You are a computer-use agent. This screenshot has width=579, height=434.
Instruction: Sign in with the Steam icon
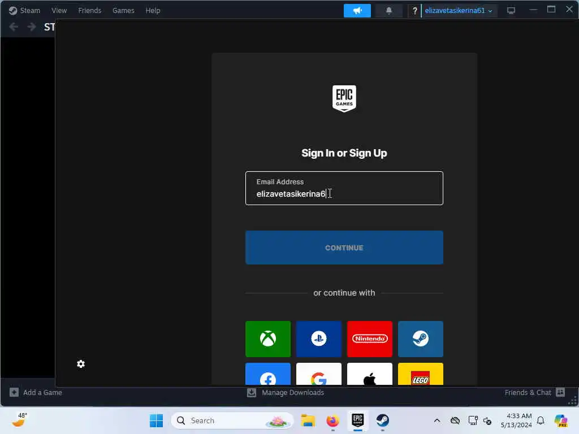[421, 339]
